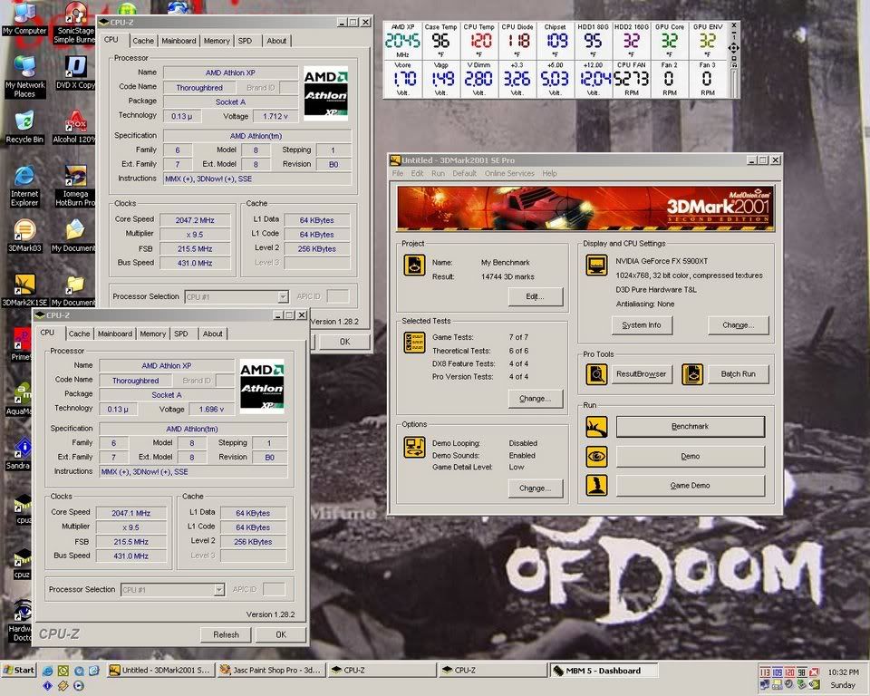Open the Sandra desktop icon

pos(18,453)
